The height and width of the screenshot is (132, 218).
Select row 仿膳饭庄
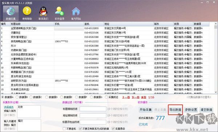coord(105,33)
